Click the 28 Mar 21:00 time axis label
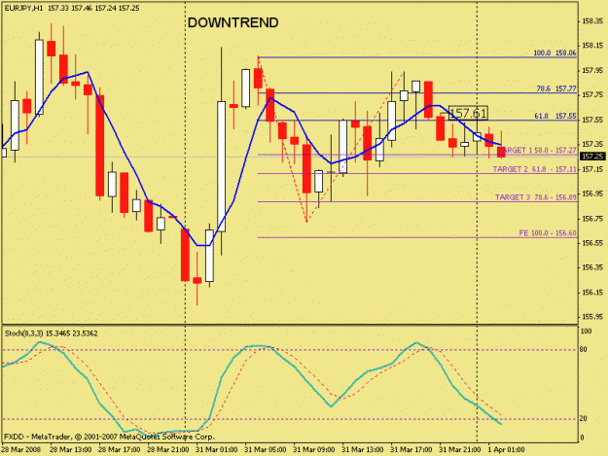Screen dimensions: 608x456 pos(168,450)
